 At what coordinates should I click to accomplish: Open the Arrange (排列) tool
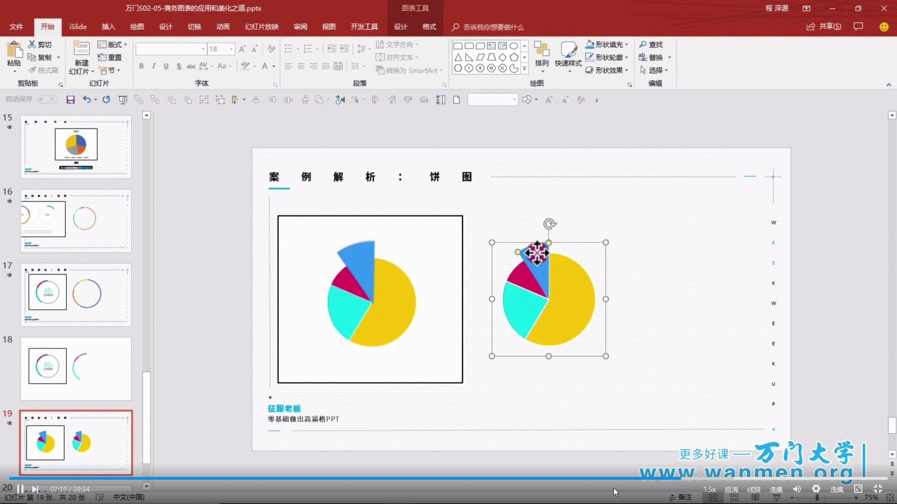(541, 56)
